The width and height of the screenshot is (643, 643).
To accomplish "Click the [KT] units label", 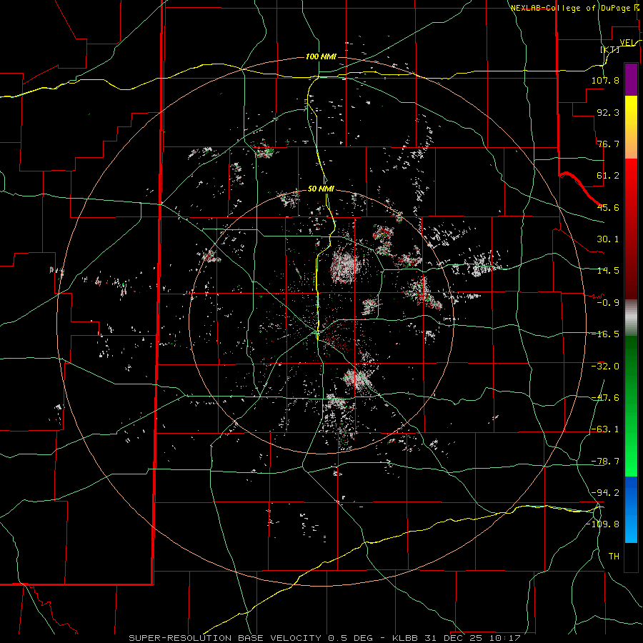I will pos(610,49).
